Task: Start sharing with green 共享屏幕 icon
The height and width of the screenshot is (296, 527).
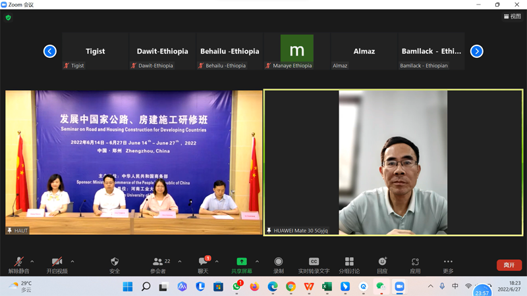Action: [242, 264]
